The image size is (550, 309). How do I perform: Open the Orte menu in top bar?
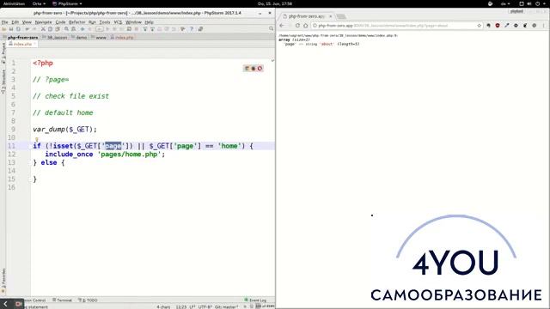pyautogui.click(x=39, y=3)
